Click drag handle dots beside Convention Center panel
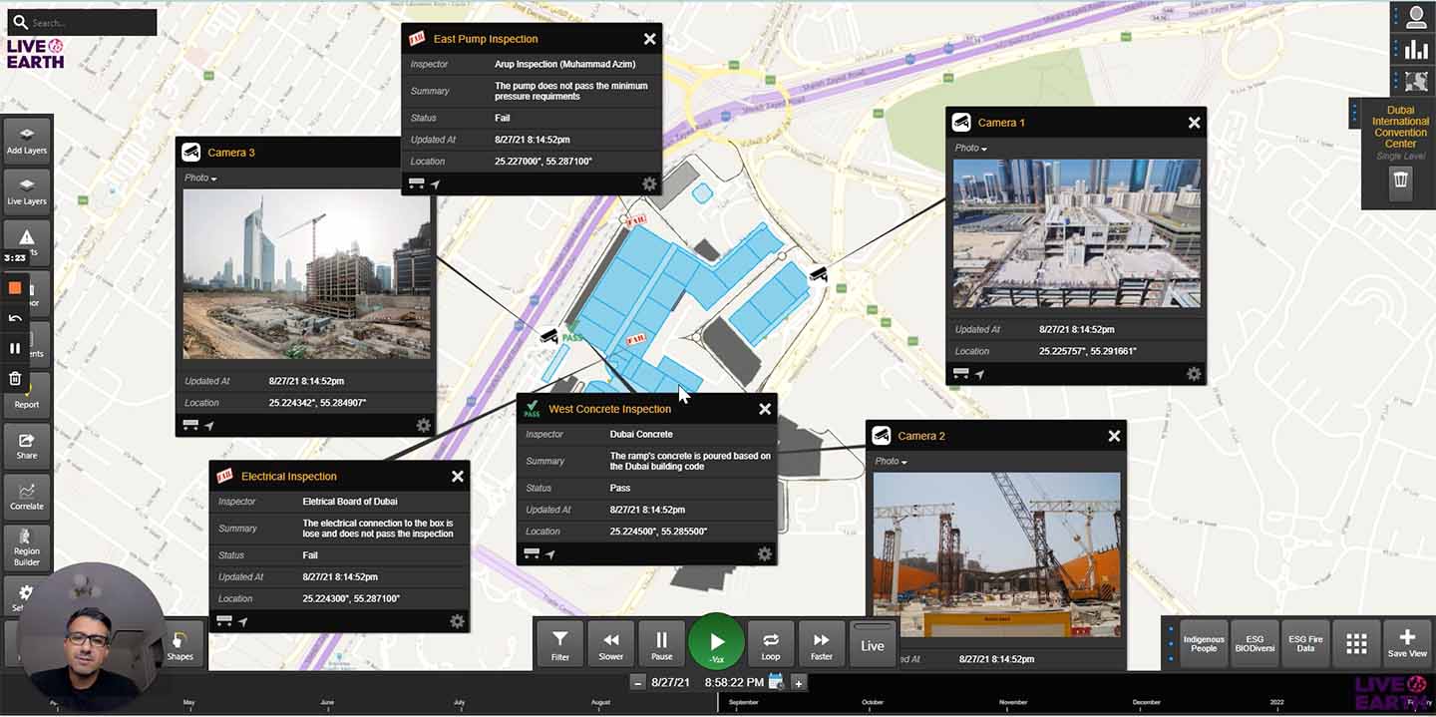The width and height of the screenshot is (1436, 717). pos(1354,115)
